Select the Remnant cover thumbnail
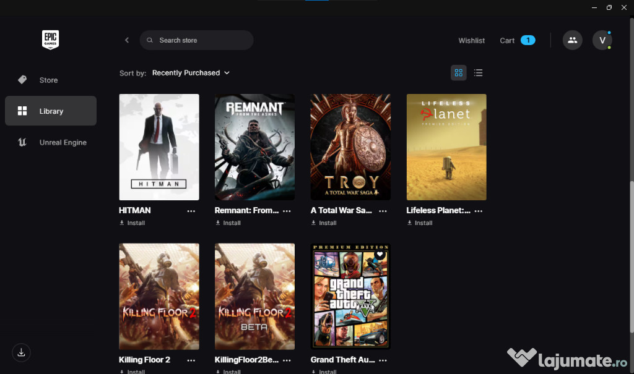634x374 pixels. point(254,147)
